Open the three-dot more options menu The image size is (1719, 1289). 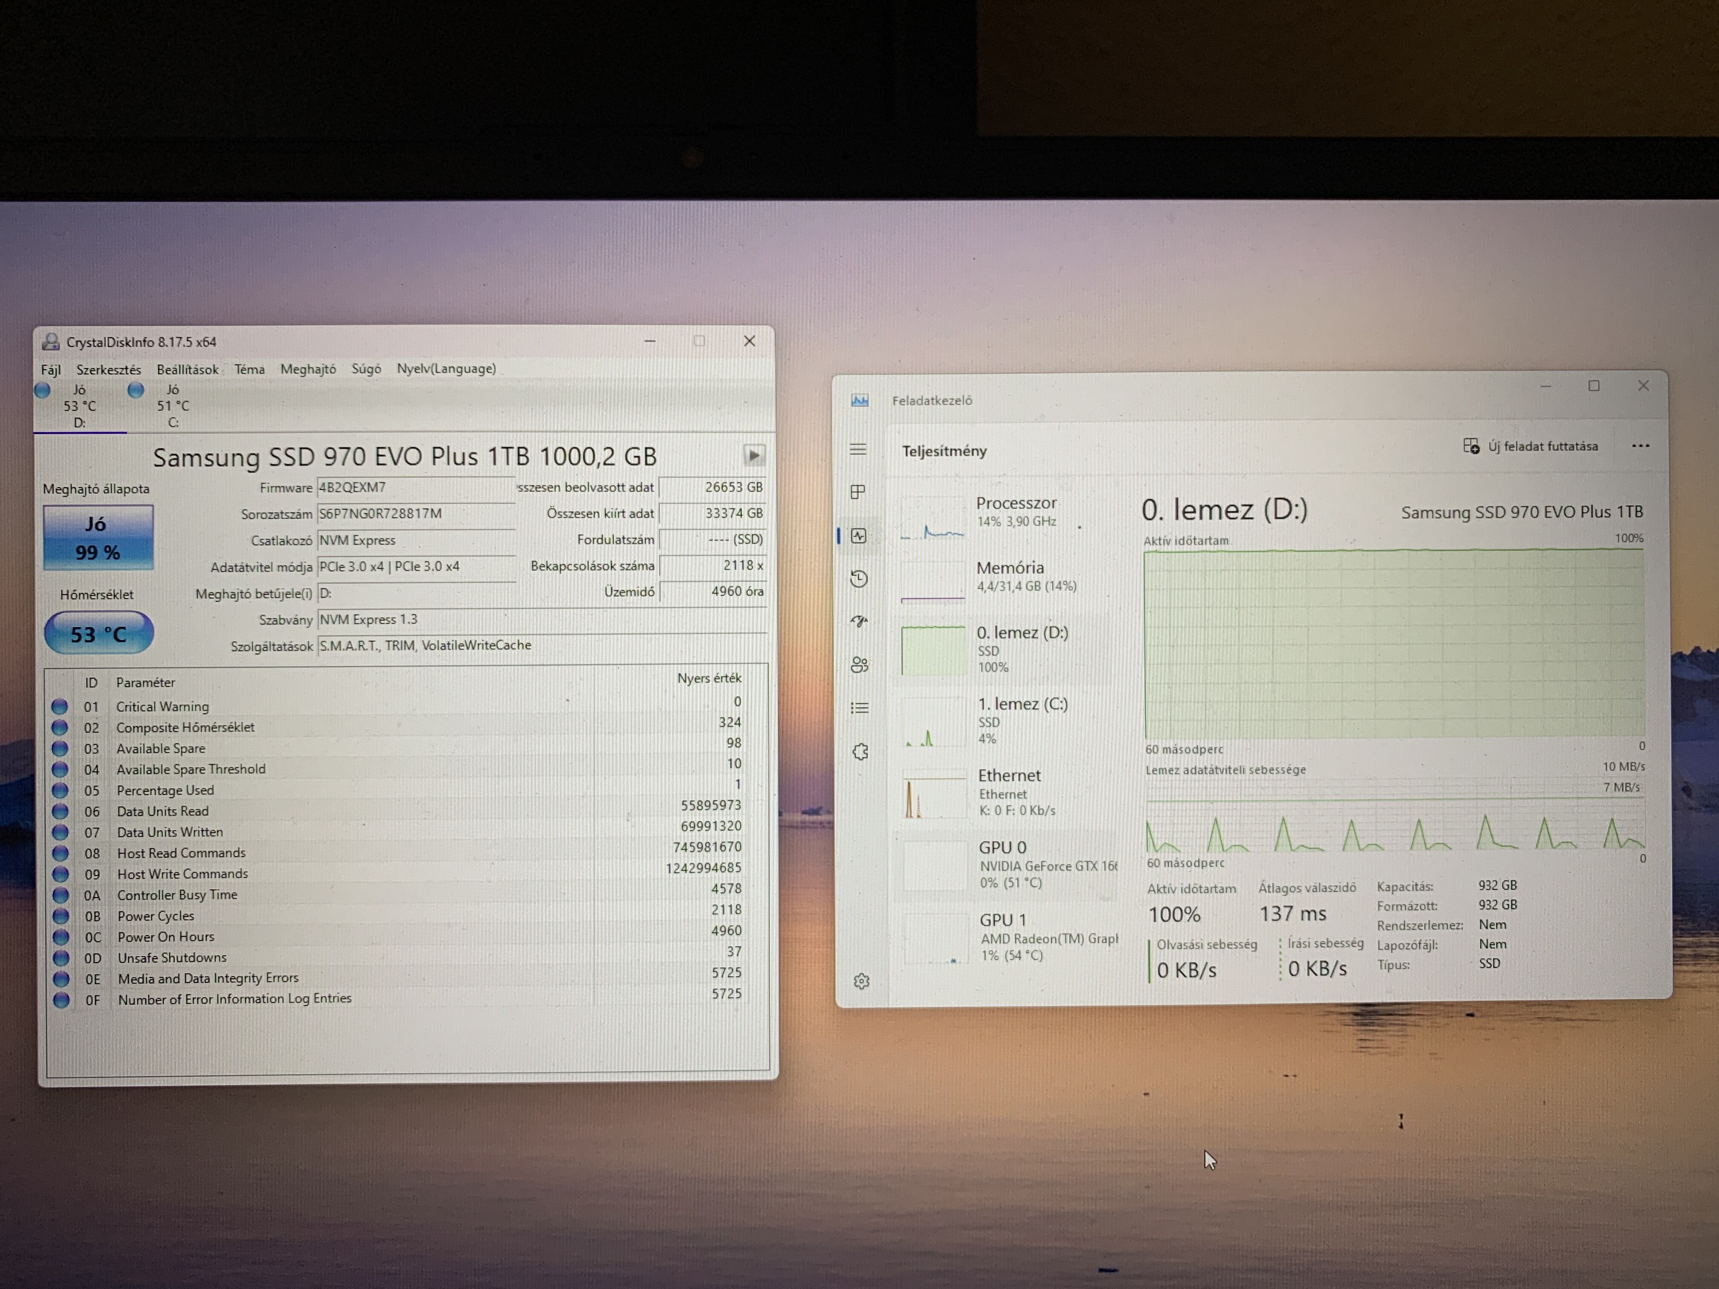click(x=1641, y=446)
